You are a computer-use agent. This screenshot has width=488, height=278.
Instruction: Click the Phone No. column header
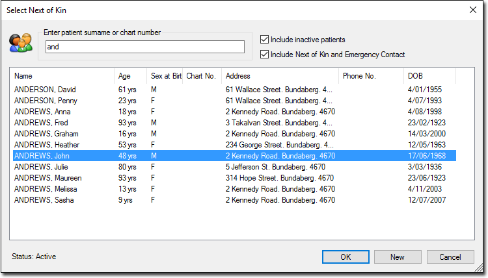(371, 76)
